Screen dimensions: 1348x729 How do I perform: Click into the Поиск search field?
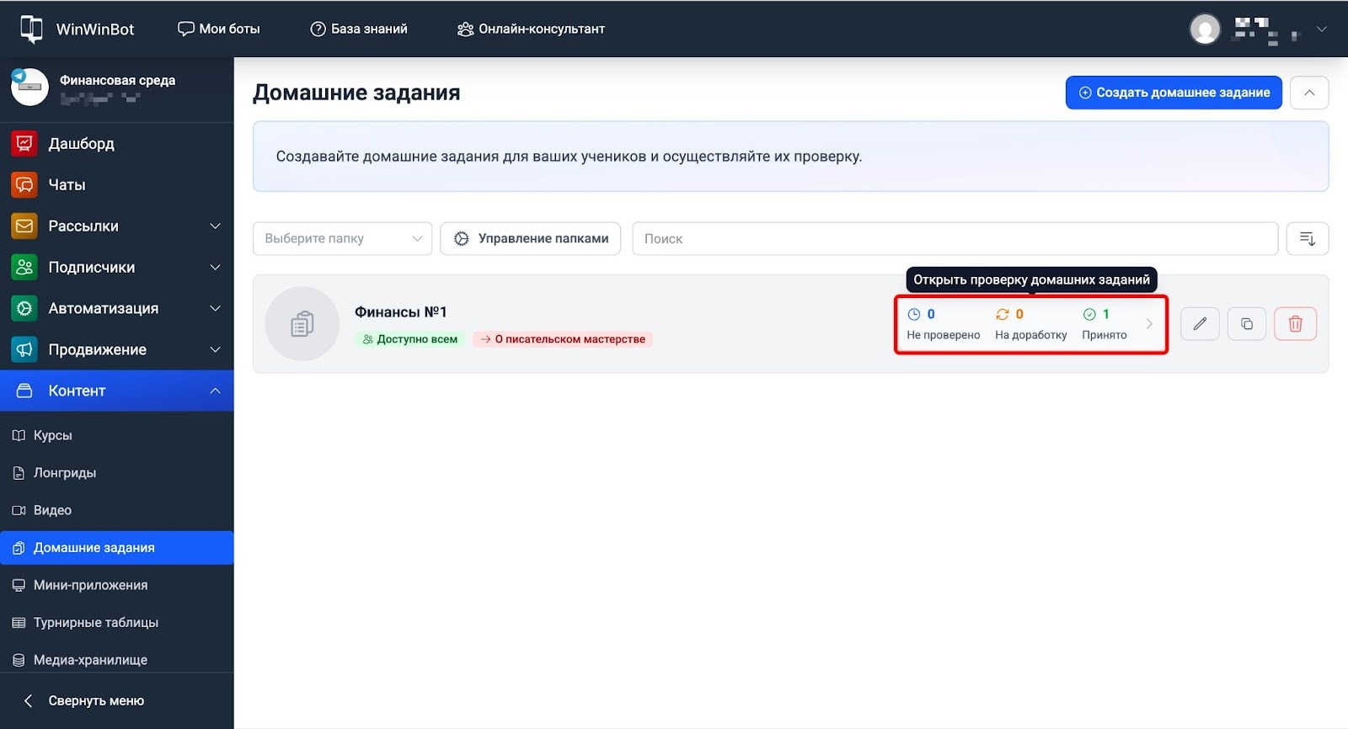[x=955, y=239]
